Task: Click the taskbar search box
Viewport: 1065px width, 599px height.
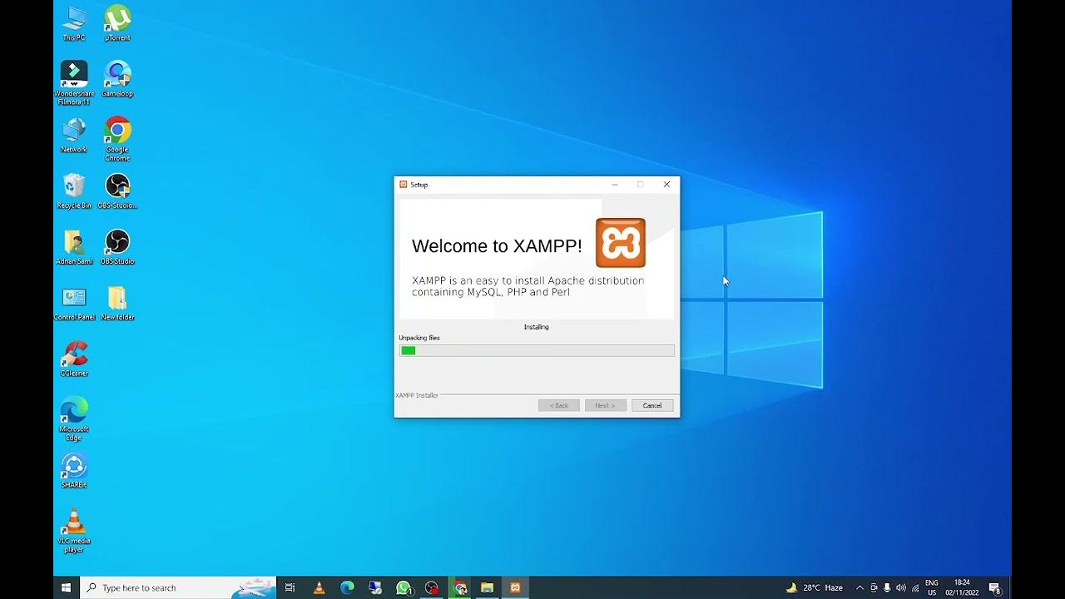Action: (178, 587)
